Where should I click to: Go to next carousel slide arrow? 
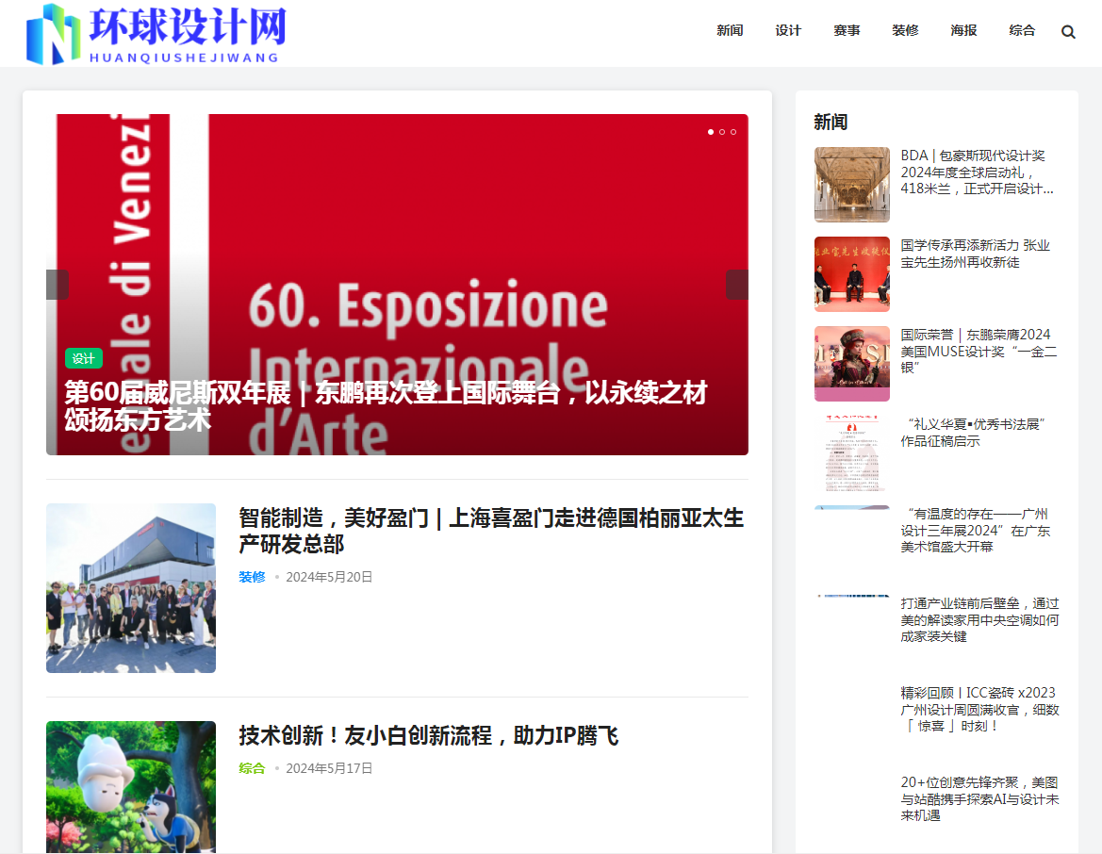[x=736, y=285]
